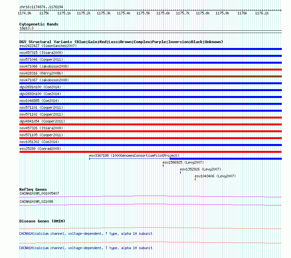291x258 pixels.
Task: Click the 1175.8k ruler tick label
Action: point(203,13)
